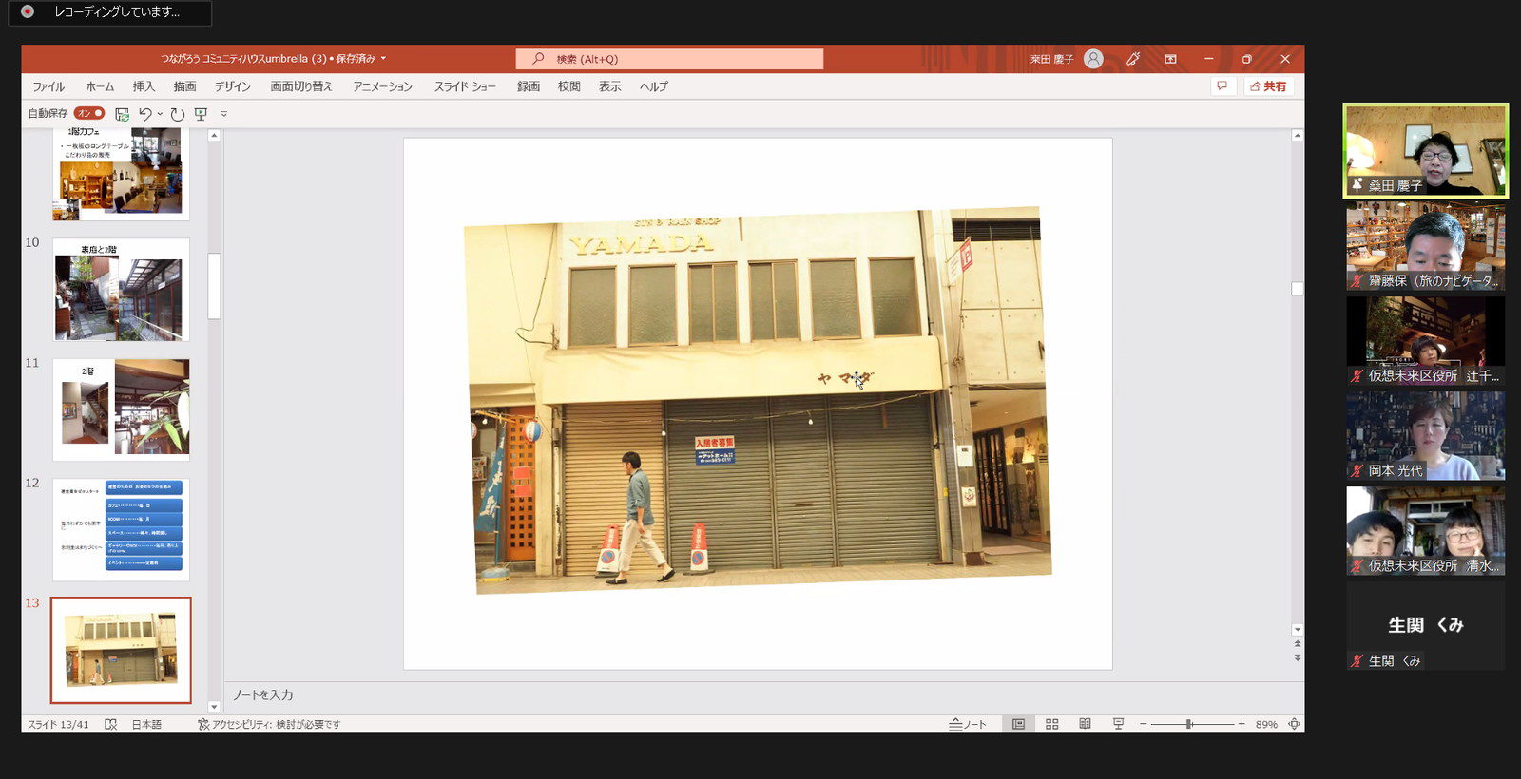Viewport: 1521px width, 779px height.
Task: Open the comments pane icon
Action: coord(1222,86)
